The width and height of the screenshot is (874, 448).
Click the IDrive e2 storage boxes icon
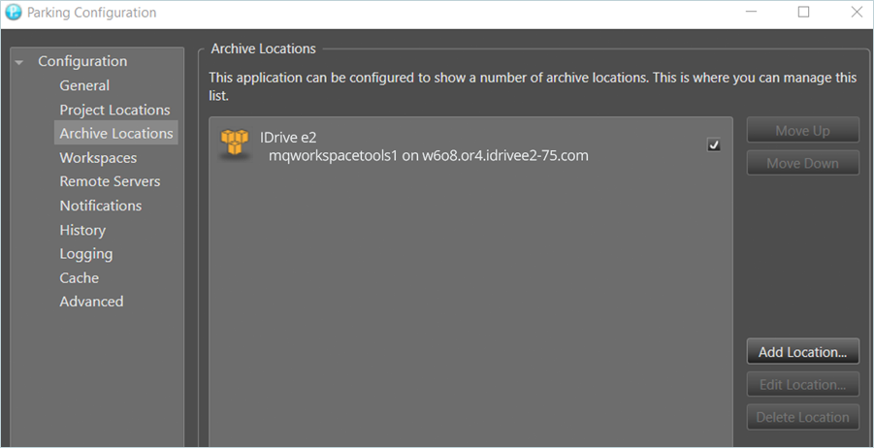click(235, 145)
